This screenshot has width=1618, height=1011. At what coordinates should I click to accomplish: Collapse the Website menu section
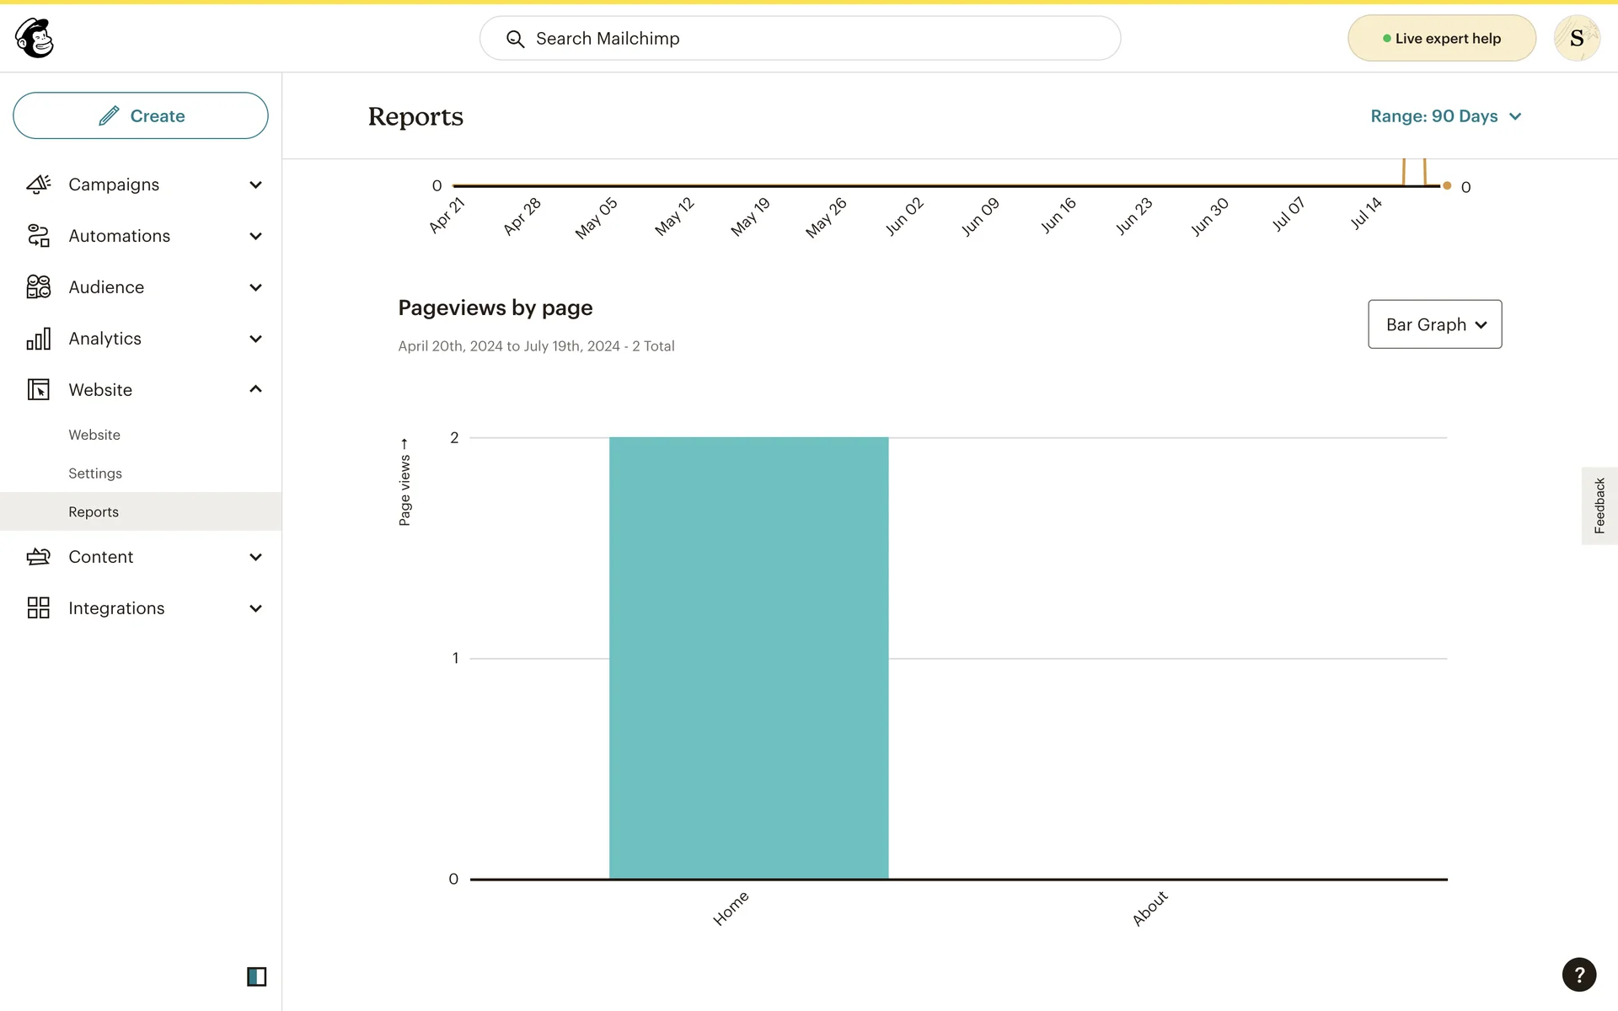click(x=255, y=389)
